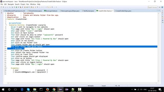The image size is (164, 92).
Task: Click the vertical scrollbar up arrow
Action: (x=159, y=14)
